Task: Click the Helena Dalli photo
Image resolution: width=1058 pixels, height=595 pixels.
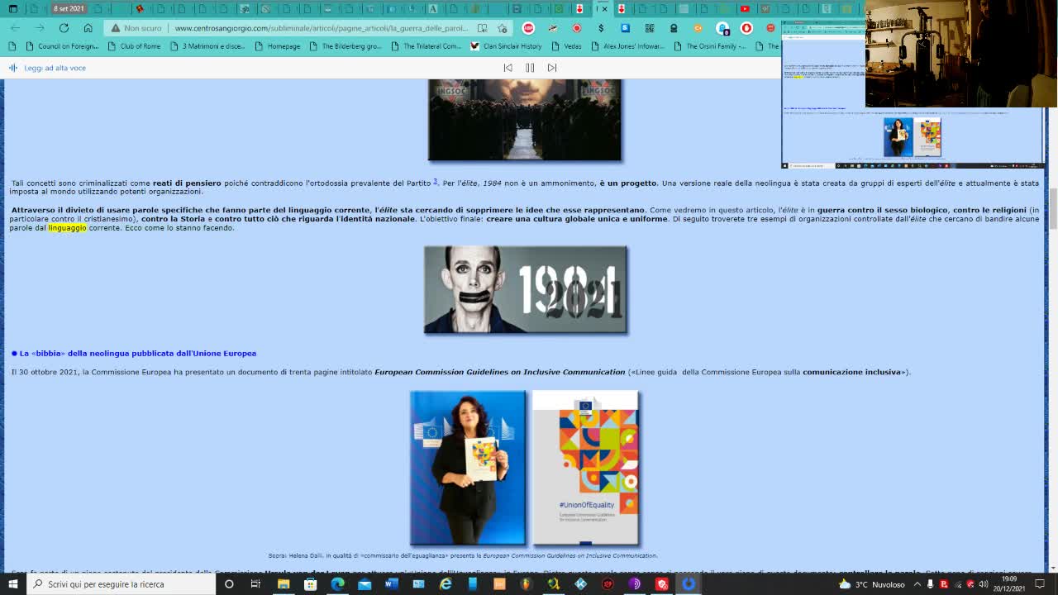Action: coord(468,468)
